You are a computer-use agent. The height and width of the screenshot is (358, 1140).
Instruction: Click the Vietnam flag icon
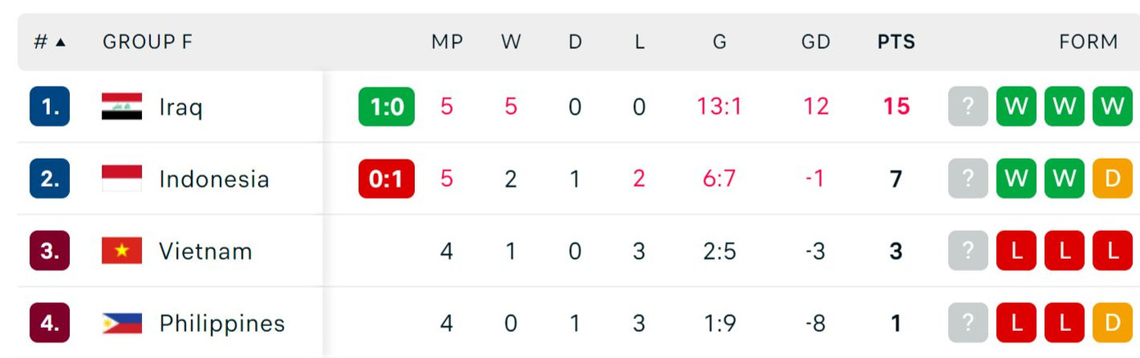coord(121,251)
